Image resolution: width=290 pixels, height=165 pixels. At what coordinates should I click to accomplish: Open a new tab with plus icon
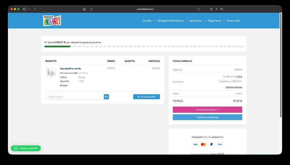[x=216, y=9]
